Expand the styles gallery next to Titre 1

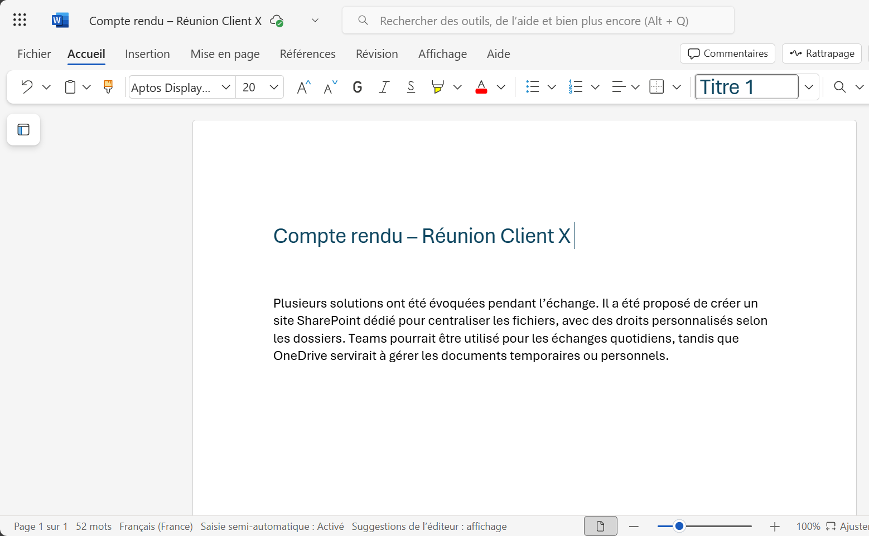pyautogui.click(x=809, y=87)
